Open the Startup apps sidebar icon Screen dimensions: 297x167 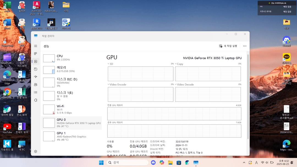click(x=35, y=77)
